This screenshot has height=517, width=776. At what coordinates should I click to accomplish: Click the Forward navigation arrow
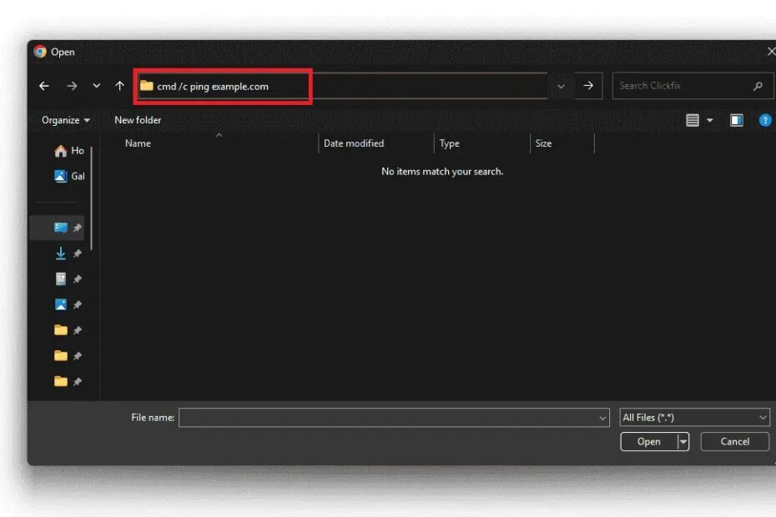click(72, 86)
